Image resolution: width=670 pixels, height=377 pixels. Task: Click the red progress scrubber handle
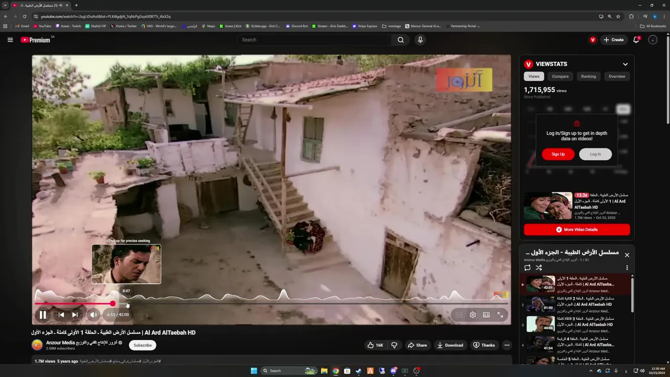click(x=113, y=304)
